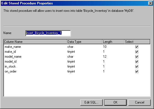Click the Length column header
This screenshot has height=109, width=154.
(113, 42)
